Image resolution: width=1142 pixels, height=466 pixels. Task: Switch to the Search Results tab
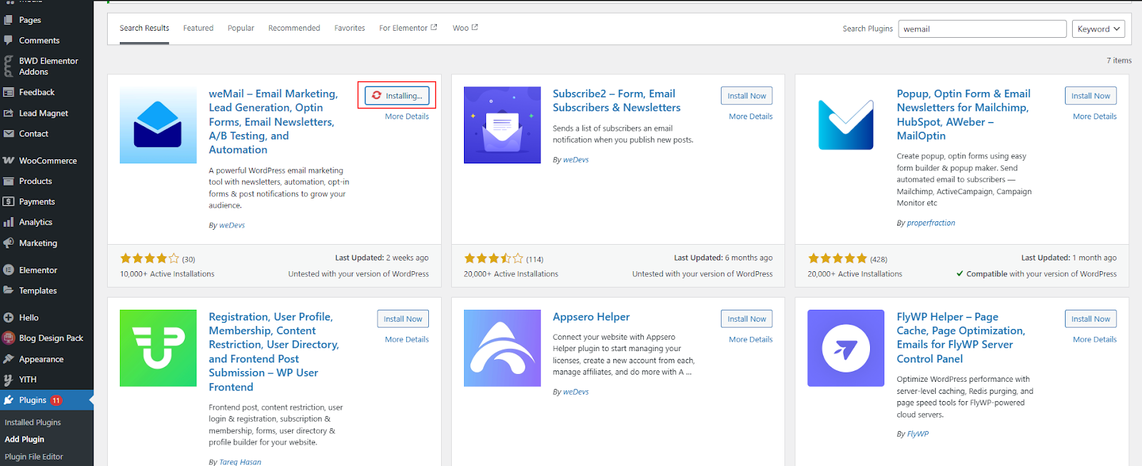click(144, 28)
